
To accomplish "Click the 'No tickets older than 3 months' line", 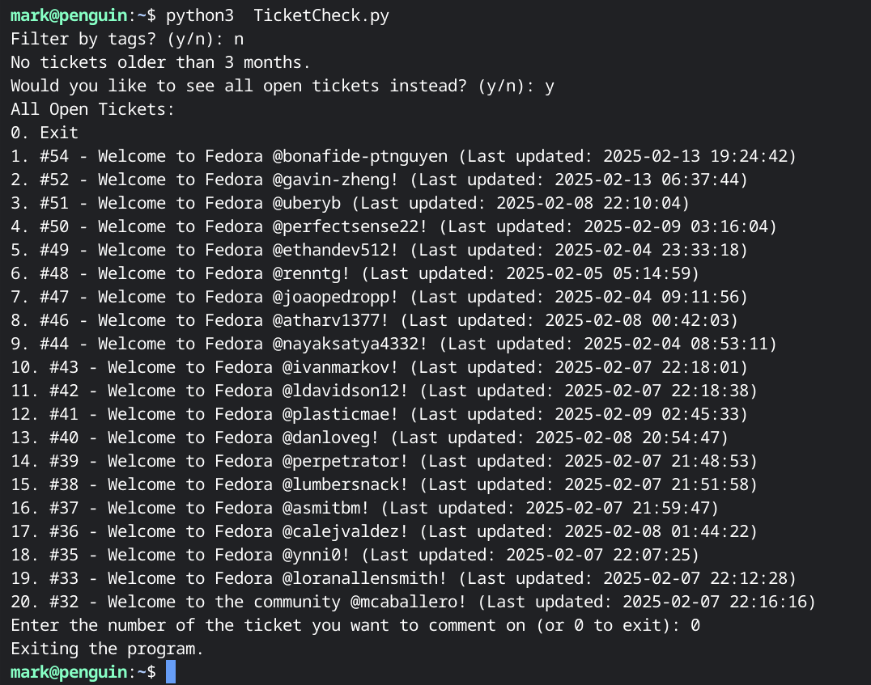I will pyautogui.click(x=160, y=62).
